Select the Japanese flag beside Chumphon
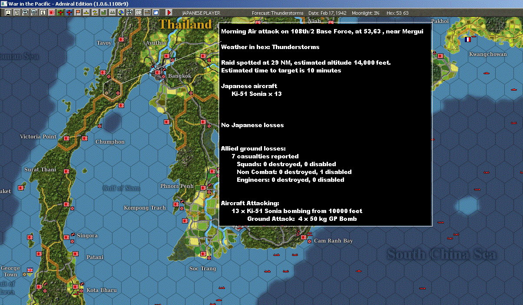 click(86, 138)
